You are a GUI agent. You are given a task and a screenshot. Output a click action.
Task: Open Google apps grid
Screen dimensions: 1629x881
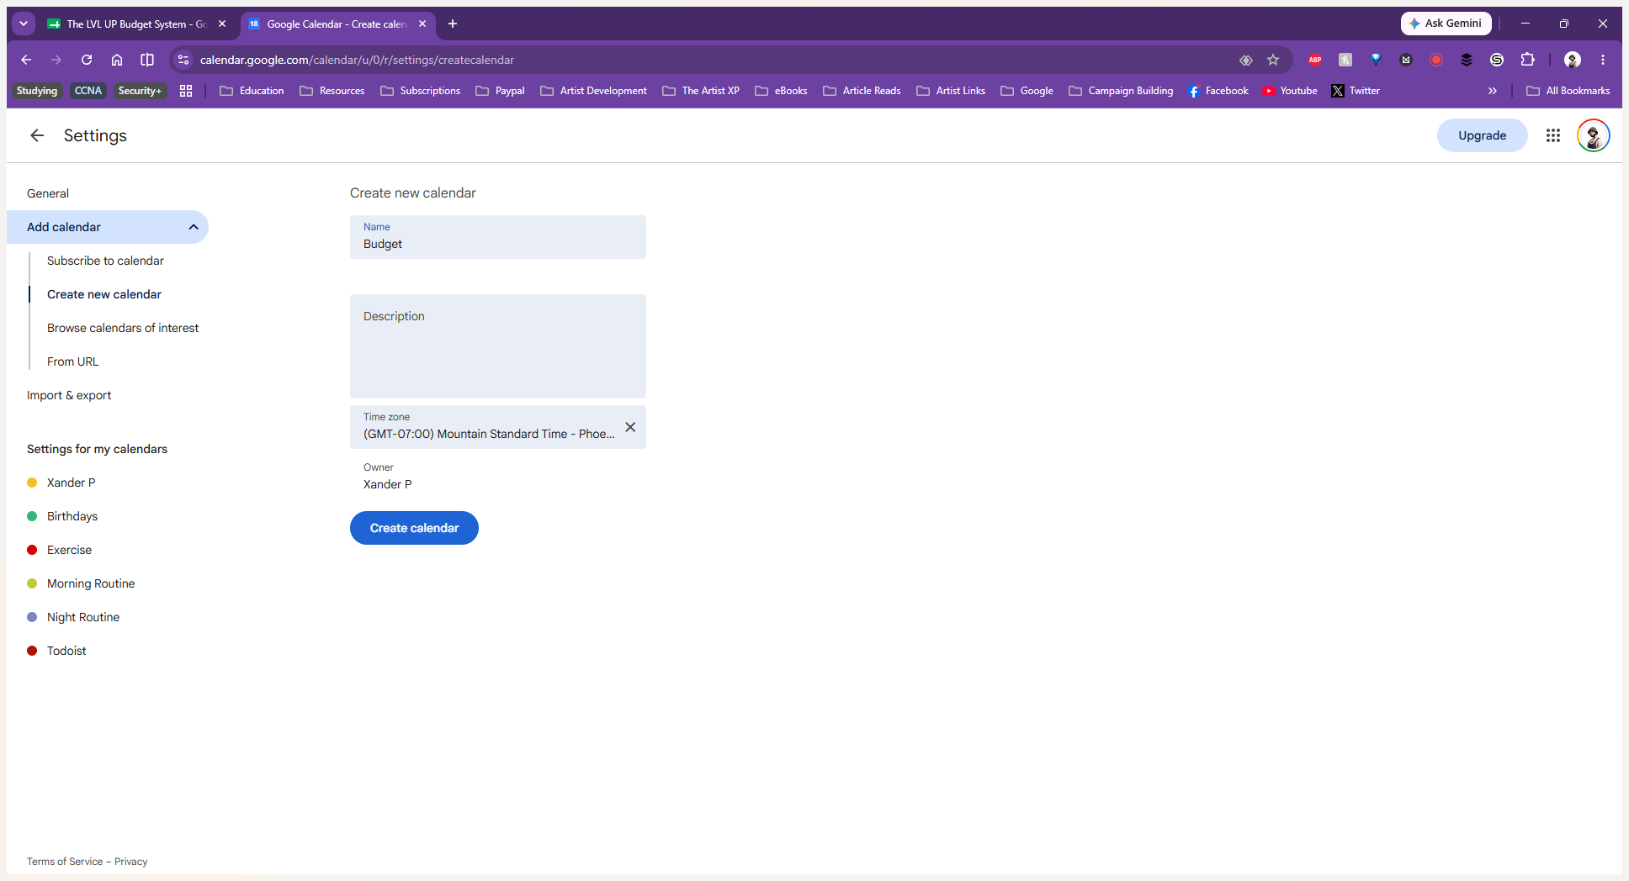pos(1553,135)
